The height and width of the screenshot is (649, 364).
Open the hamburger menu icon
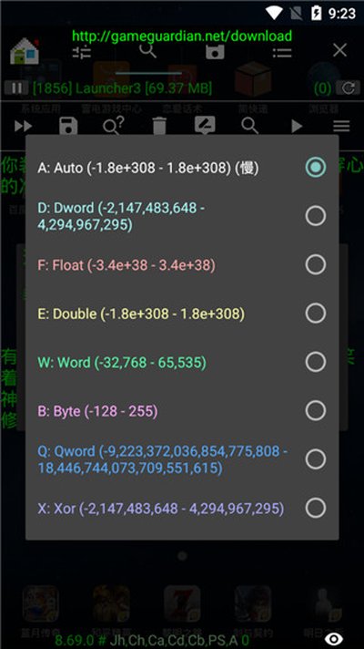tap(341, 126)
